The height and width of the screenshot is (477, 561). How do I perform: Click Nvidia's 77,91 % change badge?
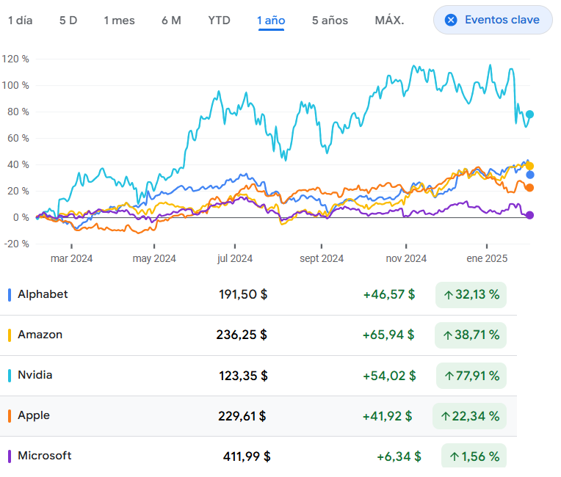471,376
